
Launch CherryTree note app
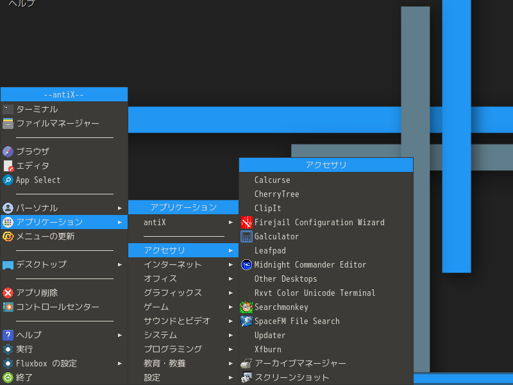(x=326, y=194)
